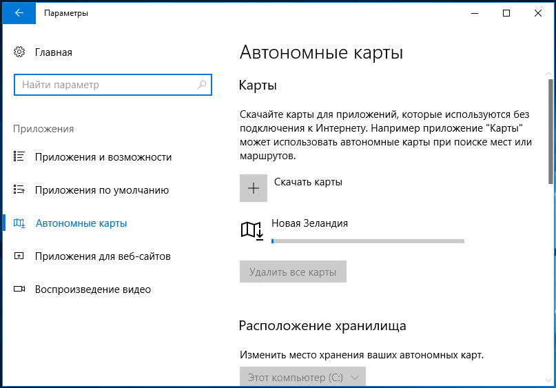Click the Приложения и возможности list icon
The image size is (556, 388).
[19, 156]
